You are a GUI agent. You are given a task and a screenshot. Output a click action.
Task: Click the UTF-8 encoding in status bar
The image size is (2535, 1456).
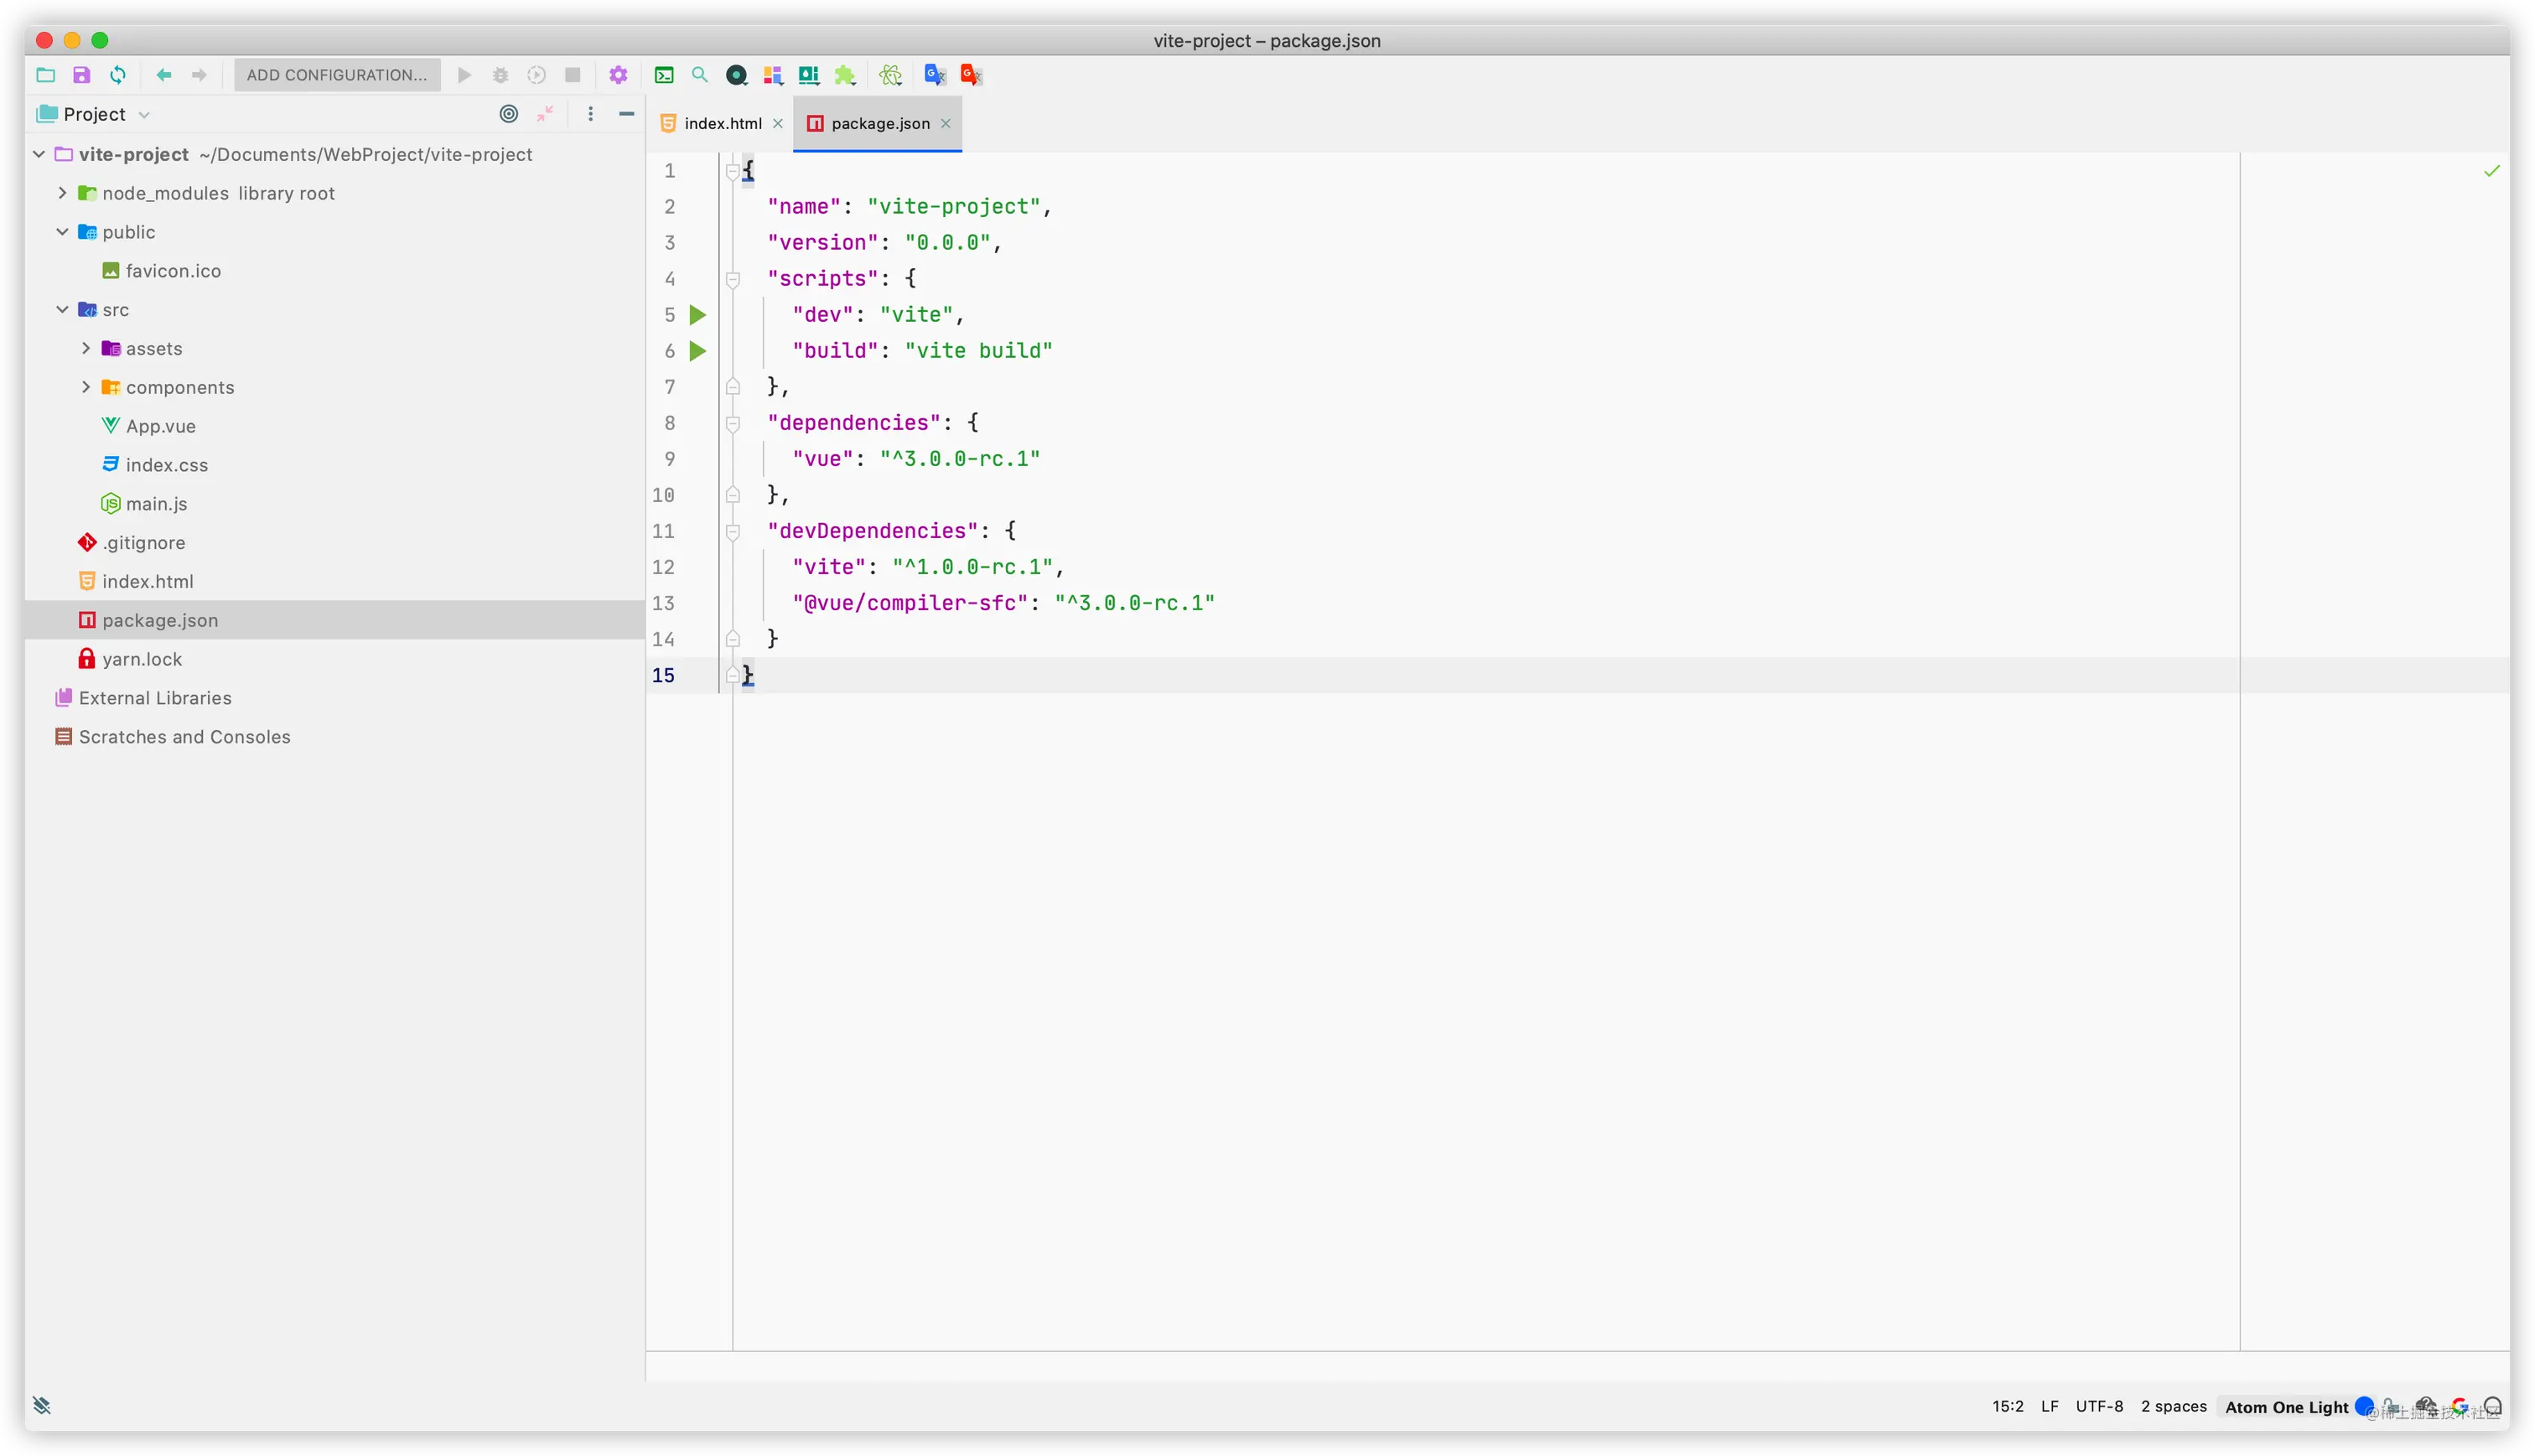[x=2099, y=1406]
